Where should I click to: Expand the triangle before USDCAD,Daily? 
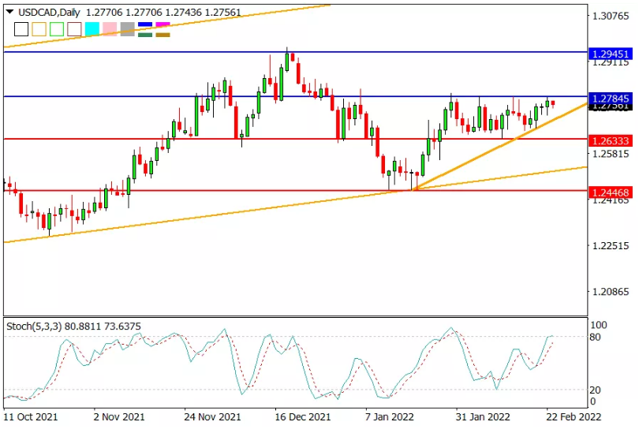(9, 12)
